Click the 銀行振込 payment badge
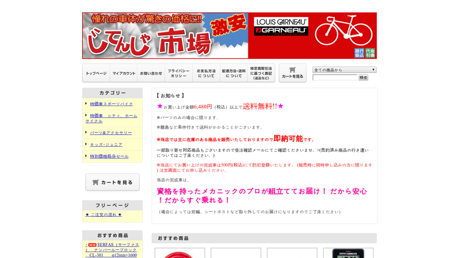This screenshot has width=459, height=258. click(359, 53)
